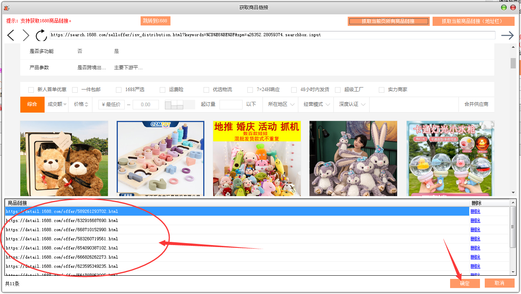The width and height of the screenshot is (521, 294).
Task: Check the 48小时内发货 option
Action: (x=294, y=90)
